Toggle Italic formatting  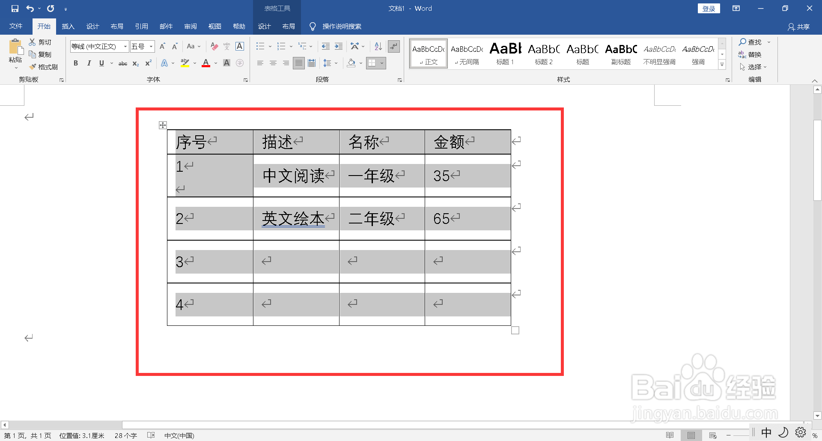pos(89,63)
